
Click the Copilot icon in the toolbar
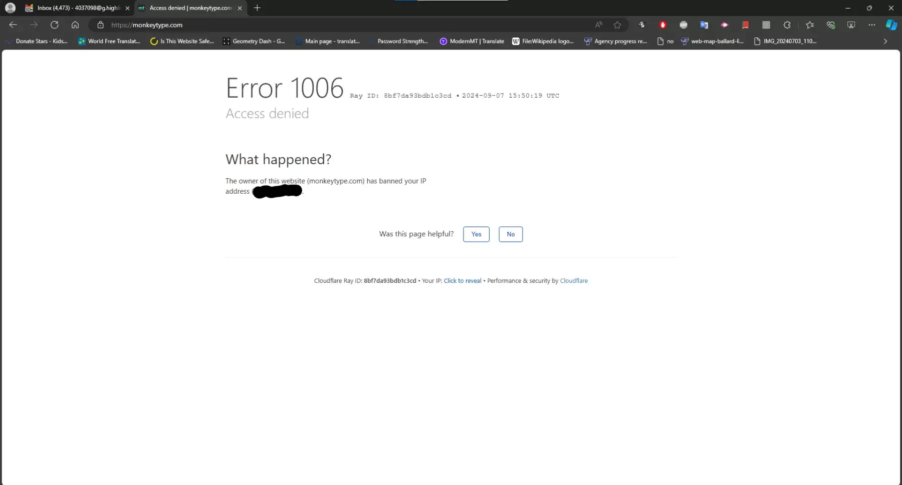[x=891, y=25]
